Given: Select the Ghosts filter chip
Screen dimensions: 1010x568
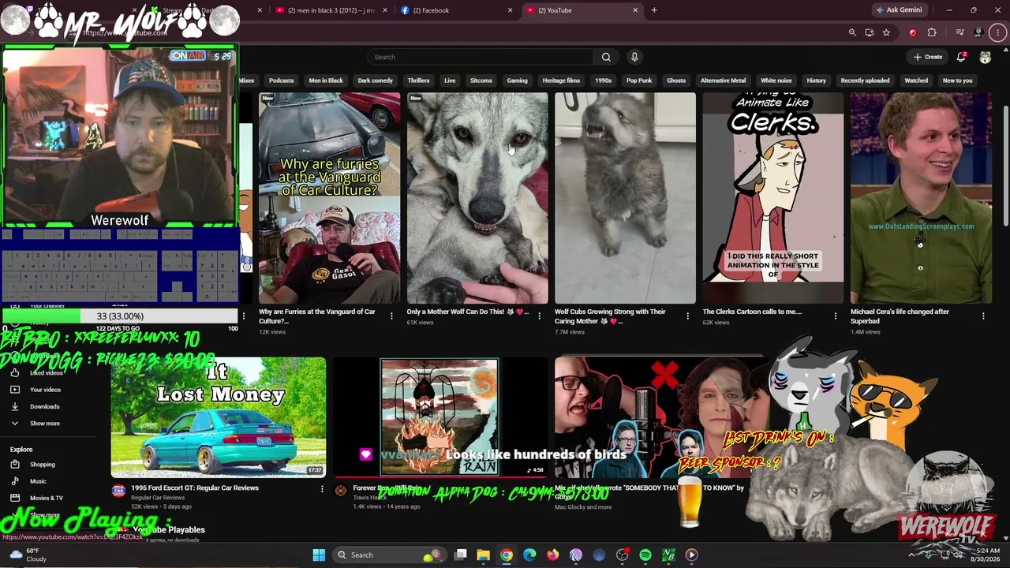Looking at the screenshot, I should pos(676,80).
